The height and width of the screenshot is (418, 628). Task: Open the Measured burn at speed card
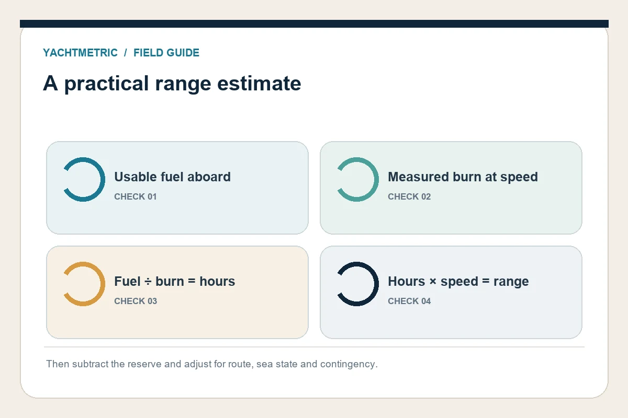pos(451,188)
